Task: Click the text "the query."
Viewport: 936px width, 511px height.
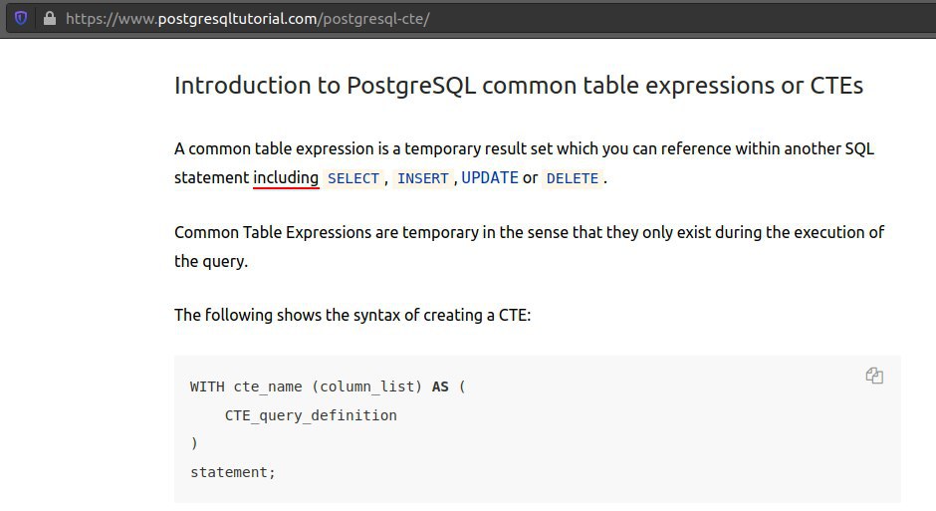Action: (211, 261)
